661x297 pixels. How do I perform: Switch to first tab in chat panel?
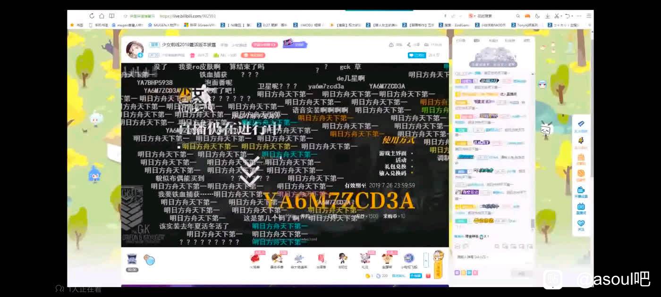click(x=460, y=41)
